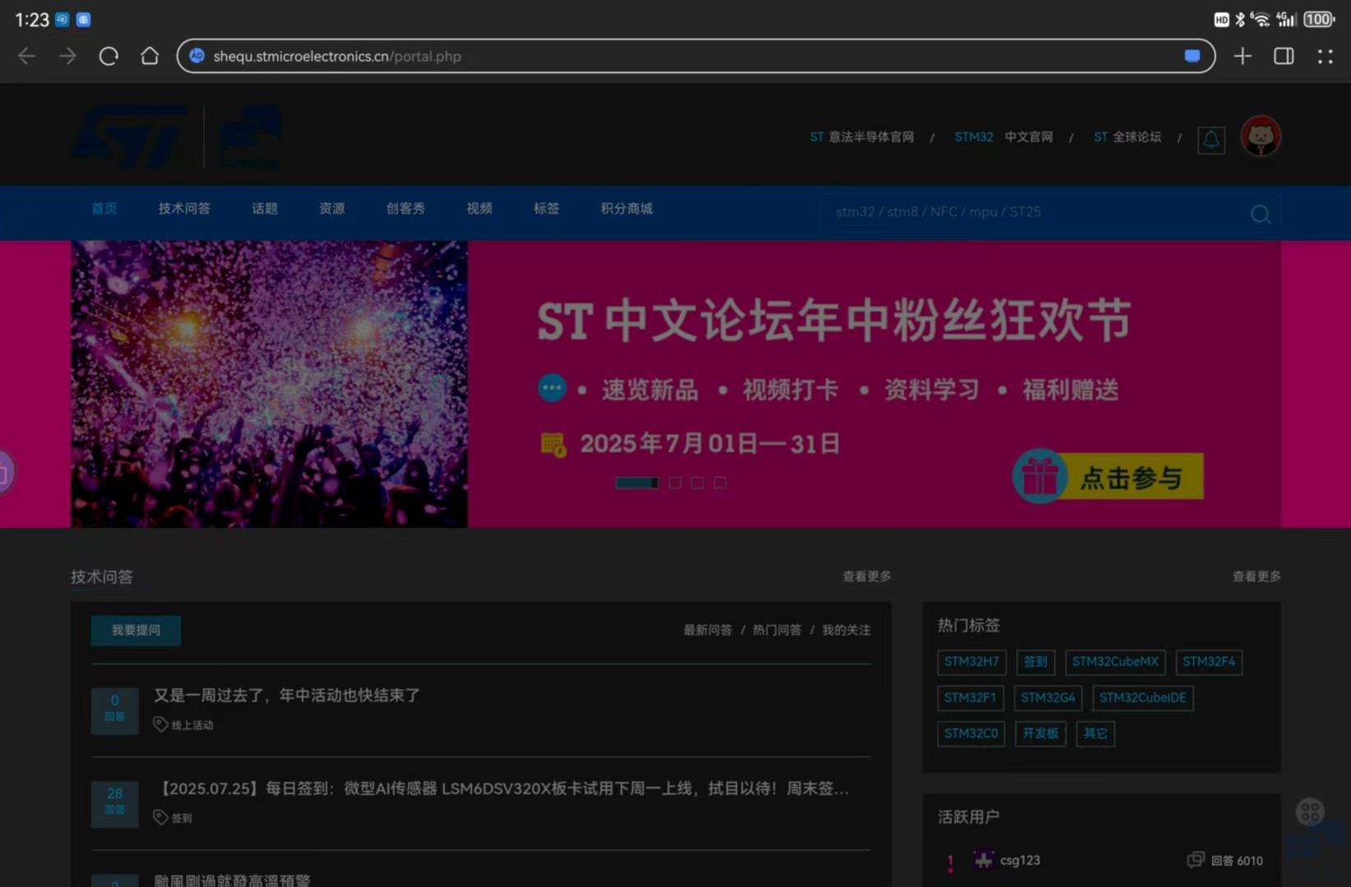Open the 技术问答 nav tab
This screenshot has width=1351, height=887.
tap(184, 209)
